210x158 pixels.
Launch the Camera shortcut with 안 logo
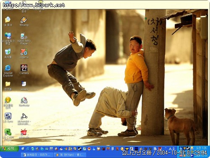tap(24, 70)
